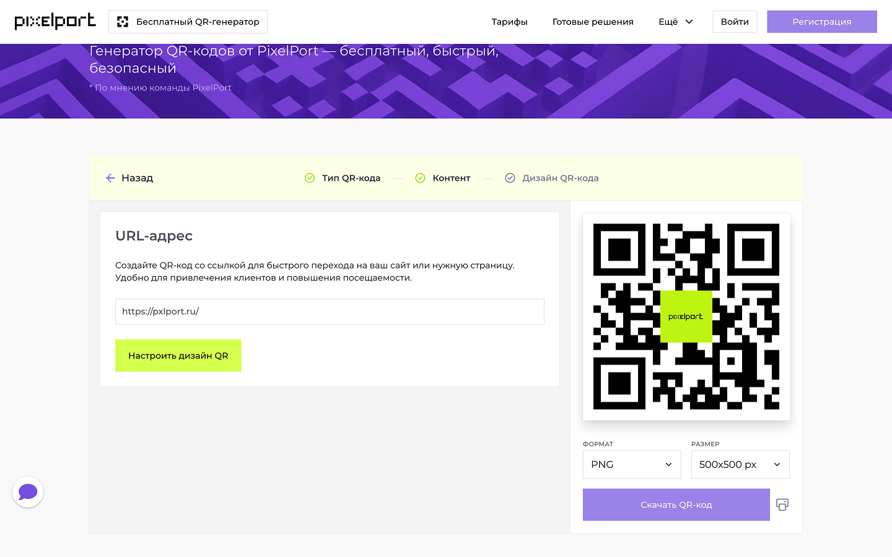Focus the URL input field with https://pxlport.ru/
Viewport: 892px width, 557px height.
pos(330,311)
